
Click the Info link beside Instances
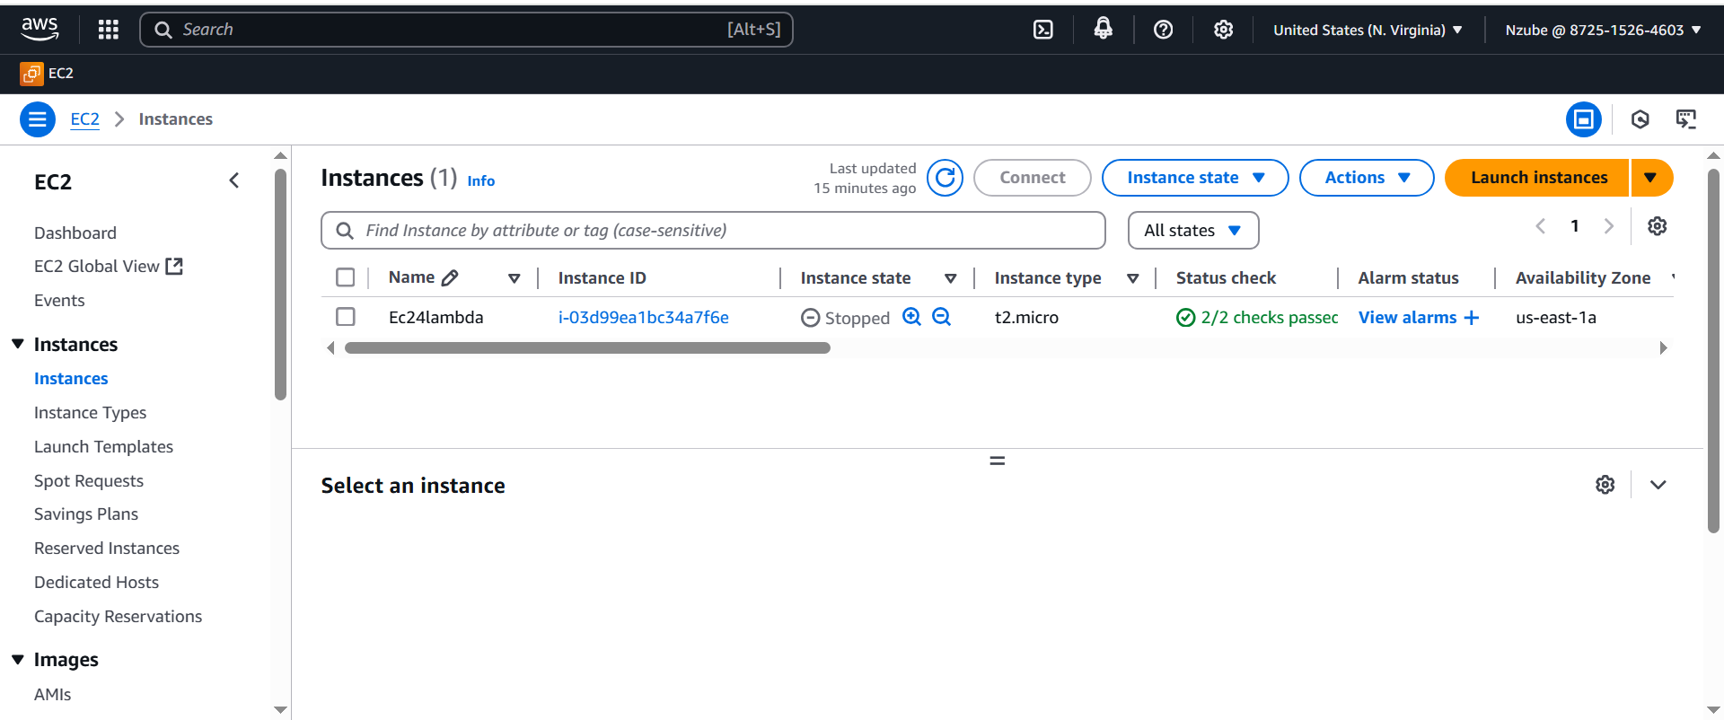(x=480, y=181)
